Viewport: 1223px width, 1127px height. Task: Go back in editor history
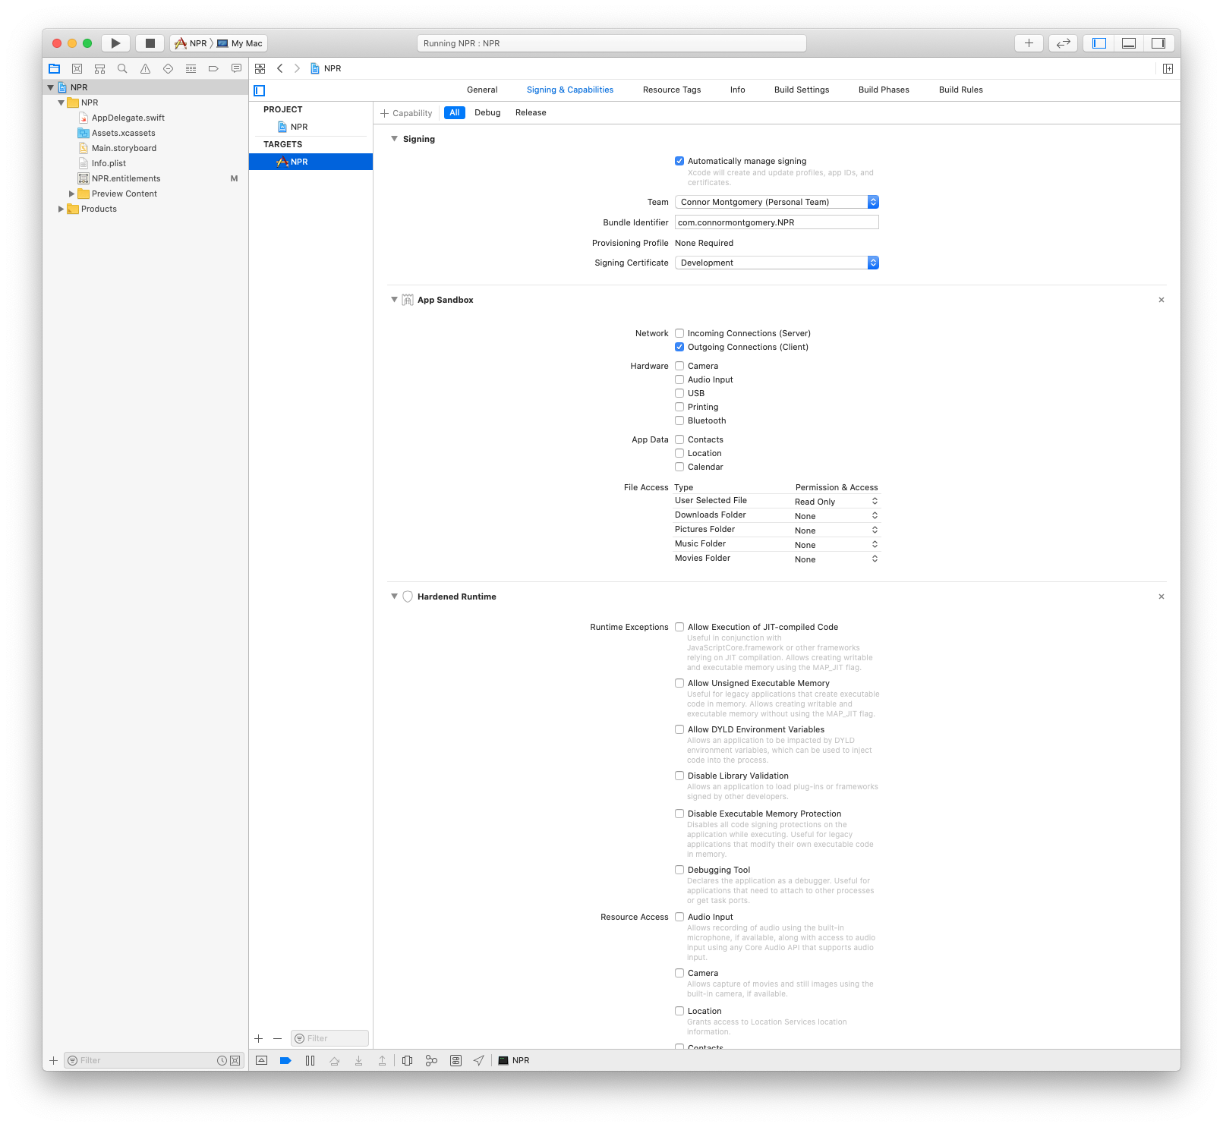(x=279, y=68)
